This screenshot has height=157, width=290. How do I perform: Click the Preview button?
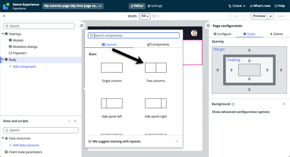click(x=259, y=16)
